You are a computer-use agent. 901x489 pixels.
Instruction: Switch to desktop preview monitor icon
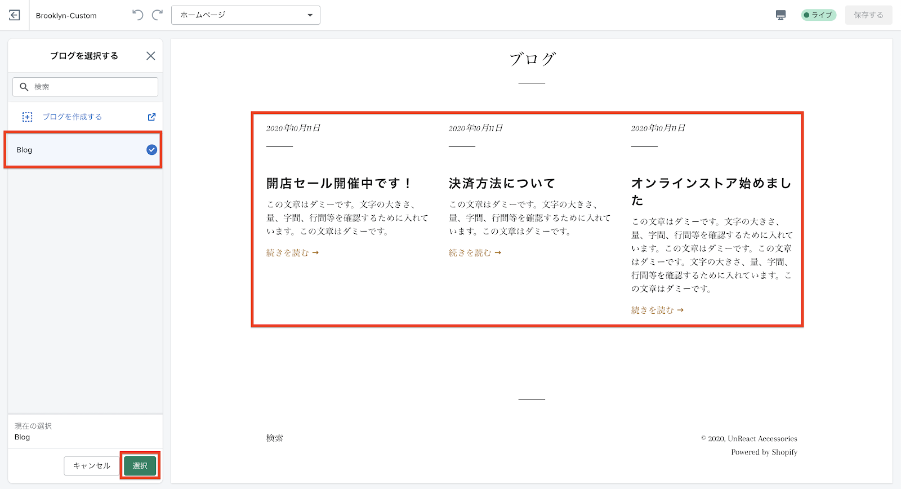pyautogui.click(x=780, y=15)
